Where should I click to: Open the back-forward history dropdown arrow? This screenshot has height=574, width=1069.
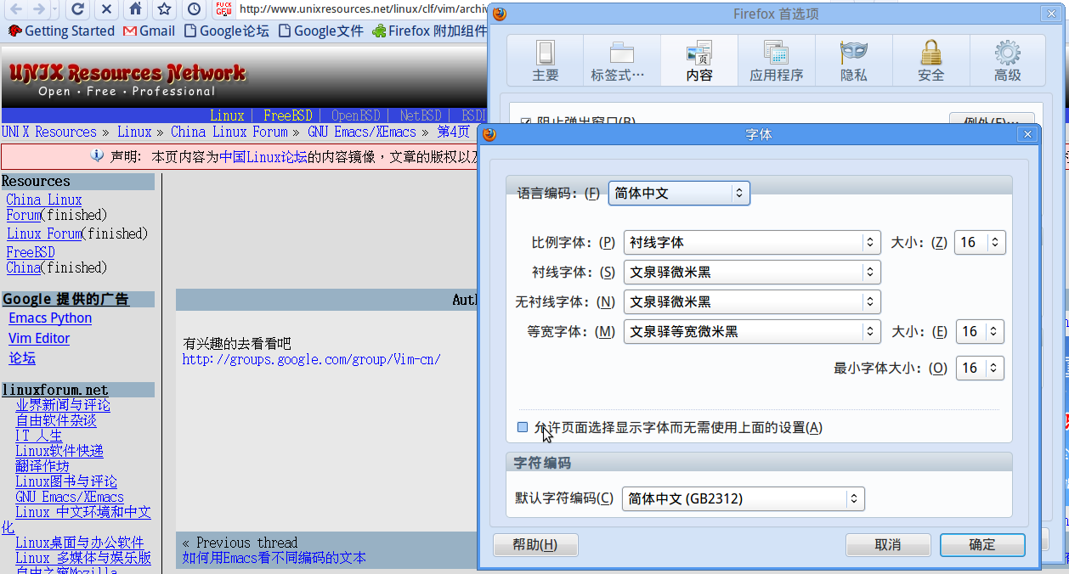click(55, 9)
